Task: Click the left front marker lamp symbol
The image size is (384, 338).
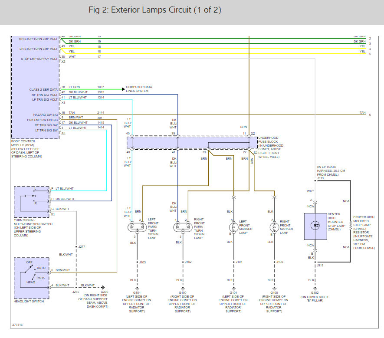Action: click(x=233, y=227)
